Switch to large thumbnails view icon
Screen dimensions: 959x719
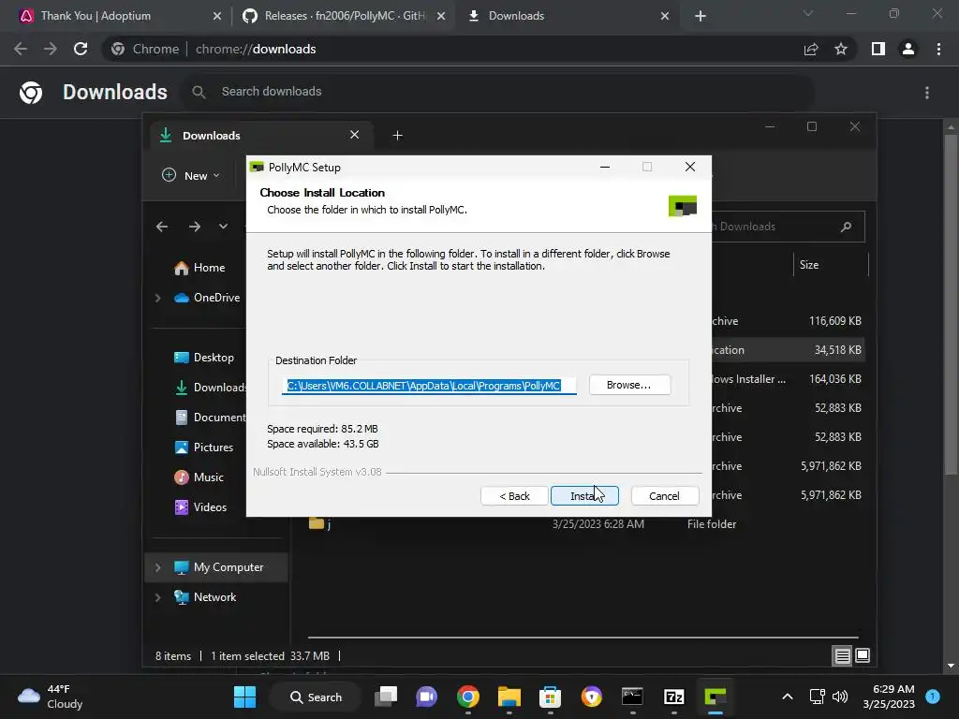pyautogui.click(x=863, y=656)
